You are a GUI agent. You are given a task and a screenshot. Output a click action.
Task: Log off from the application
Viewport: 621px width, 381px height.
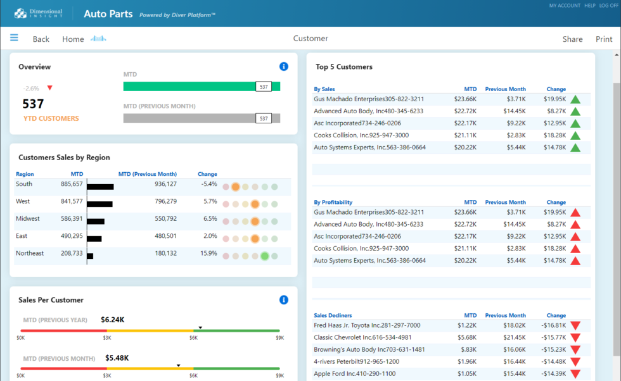[608, 6]
